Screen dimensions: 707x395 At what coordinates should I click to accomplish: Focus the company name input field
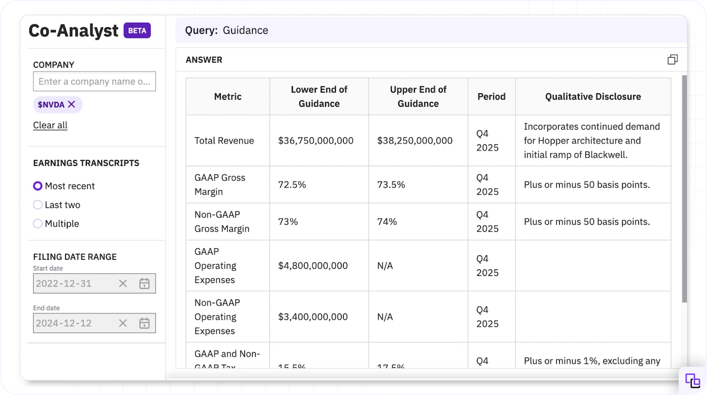coord(94,81)
